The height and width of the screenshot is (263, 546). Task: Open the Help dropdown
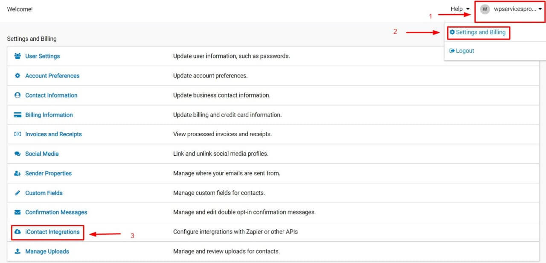(x=458, y=9)
